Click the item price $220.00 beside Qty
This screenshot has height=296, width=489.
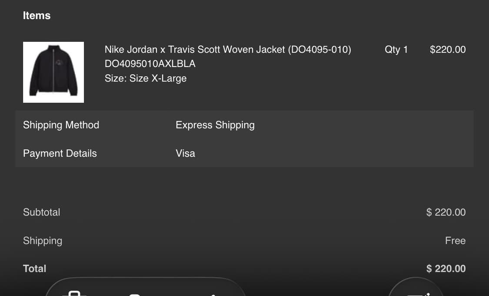point(447,50)
